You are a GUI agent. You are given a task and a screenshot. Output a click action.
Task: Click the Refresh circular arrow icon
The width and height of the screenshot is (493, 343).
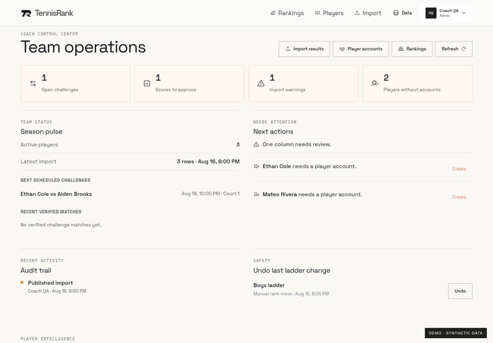click(464, 49)
